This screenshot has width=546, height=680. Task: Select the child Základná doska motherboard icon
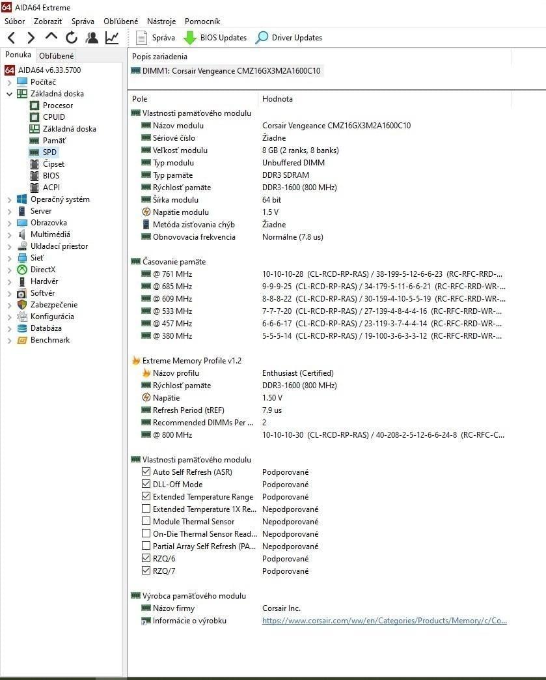point(34,129)
